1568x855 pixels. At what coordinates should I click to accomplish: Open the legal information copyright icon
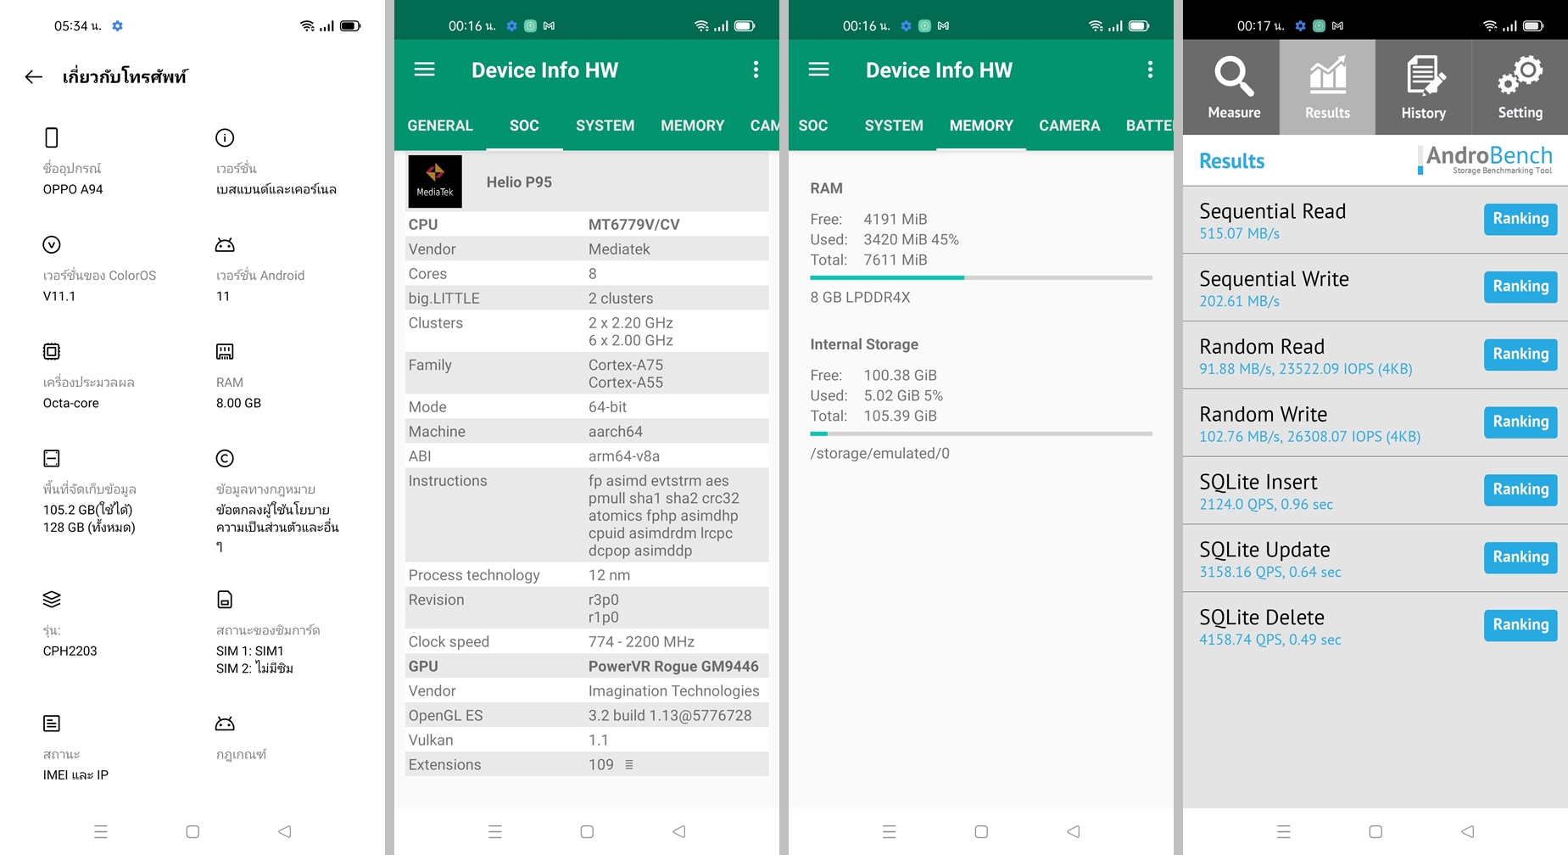point(225,459)
